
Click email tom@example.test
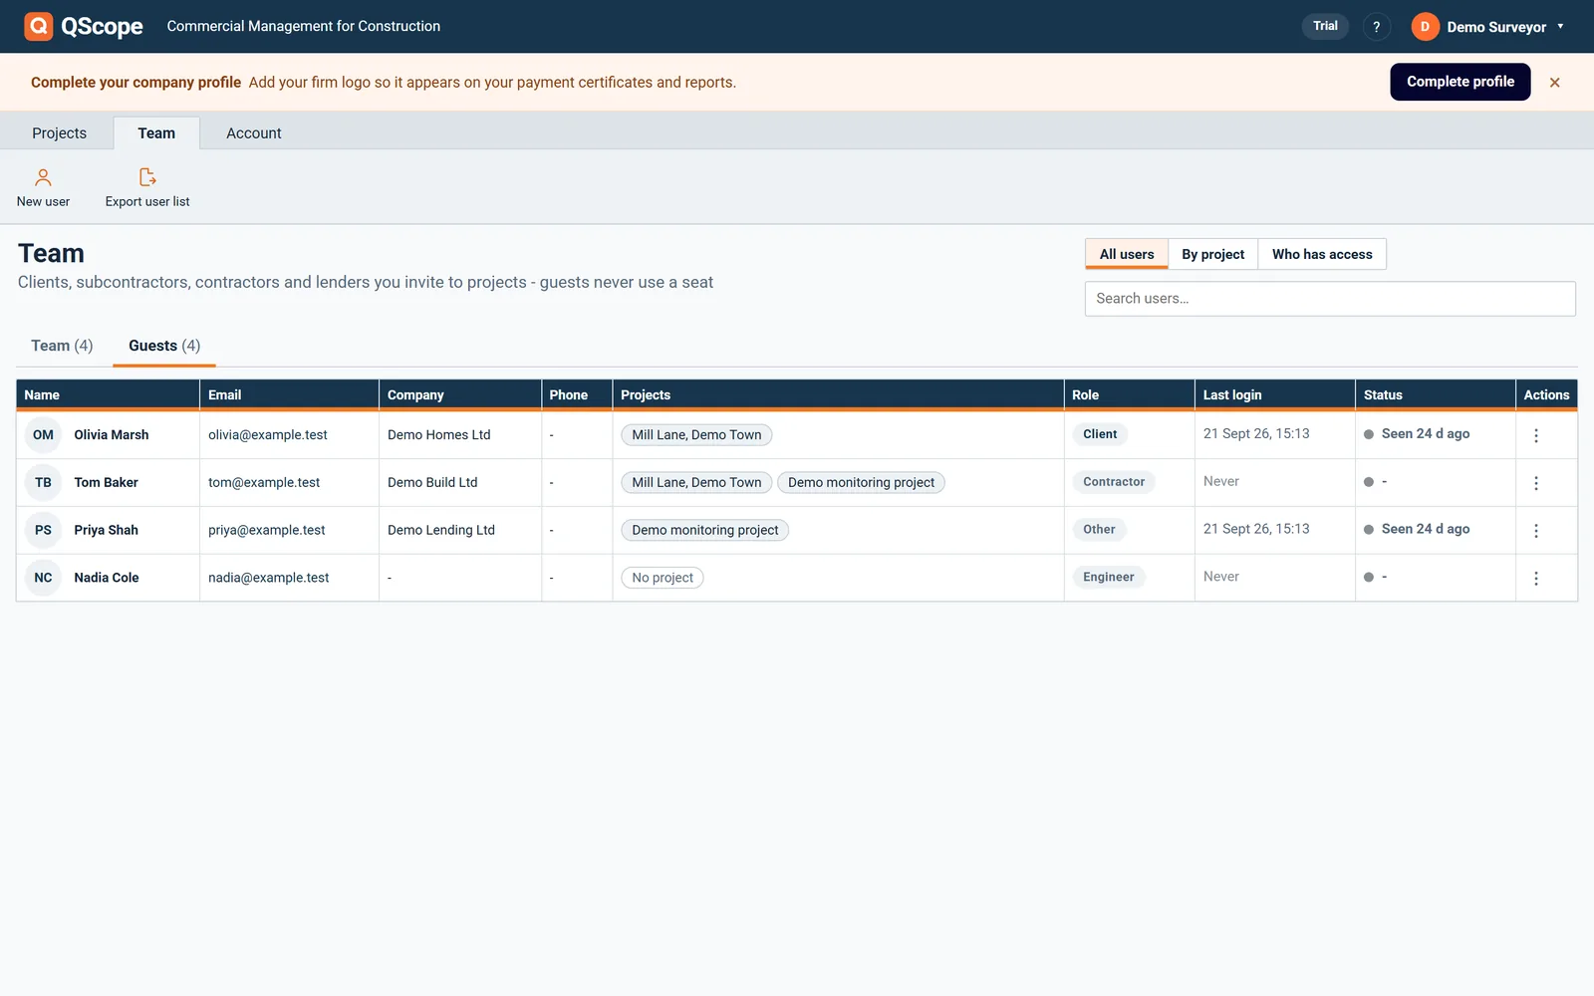point(264,483)
